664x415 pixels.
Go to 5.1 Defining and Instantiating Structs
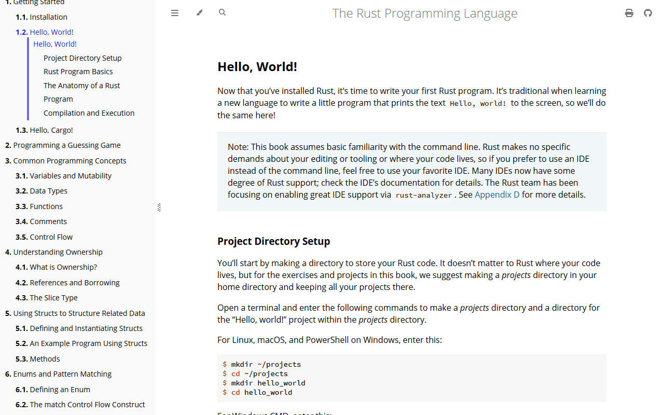[x=79, y=328]
